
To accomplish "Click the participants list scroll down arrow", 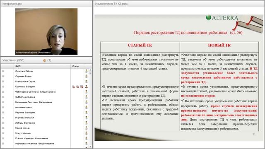I will (x=90, y=147).
